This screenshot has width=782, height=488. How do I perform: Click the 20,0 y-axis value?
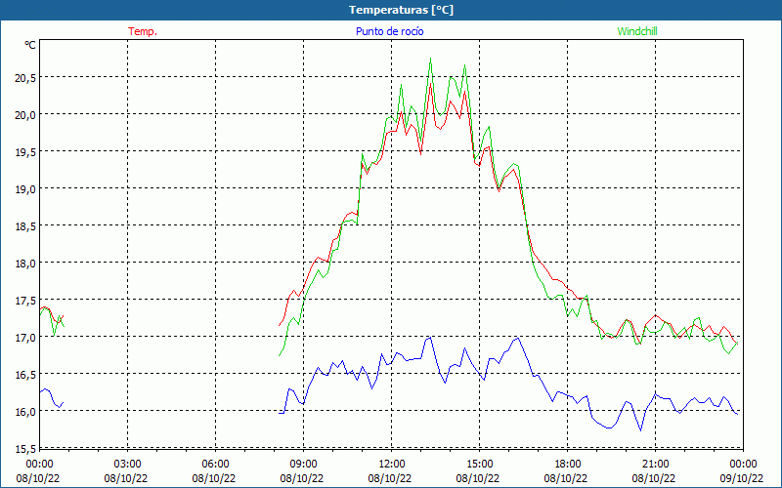tap(24, 114)
